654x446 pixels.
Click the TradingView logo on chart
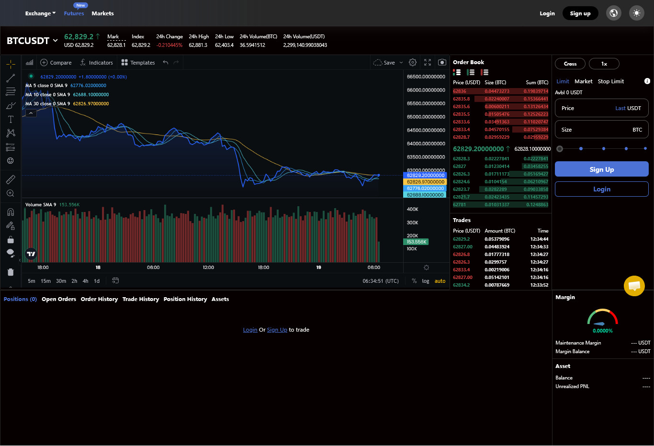click(31, 254)
